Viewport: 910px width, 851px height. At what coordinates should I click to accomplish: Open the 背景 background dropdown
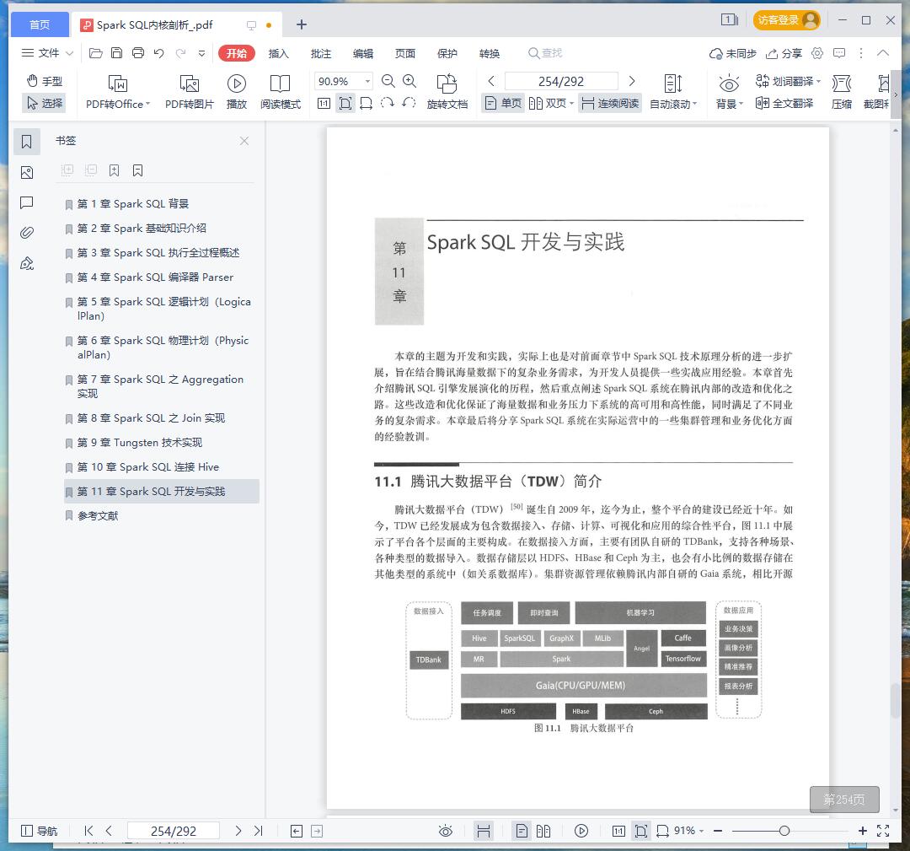[x=729, y=93]
